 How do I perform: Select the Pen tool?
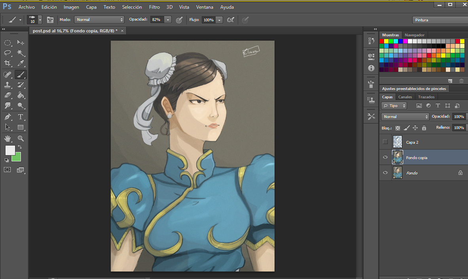(8, 117)
